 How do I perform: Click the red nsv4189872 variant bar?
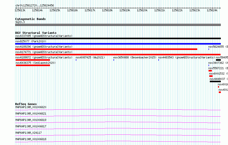[33, 60]
